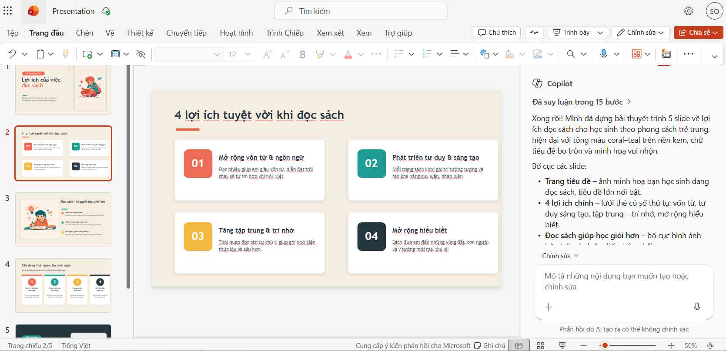Click the bulleted list icon

399,54
